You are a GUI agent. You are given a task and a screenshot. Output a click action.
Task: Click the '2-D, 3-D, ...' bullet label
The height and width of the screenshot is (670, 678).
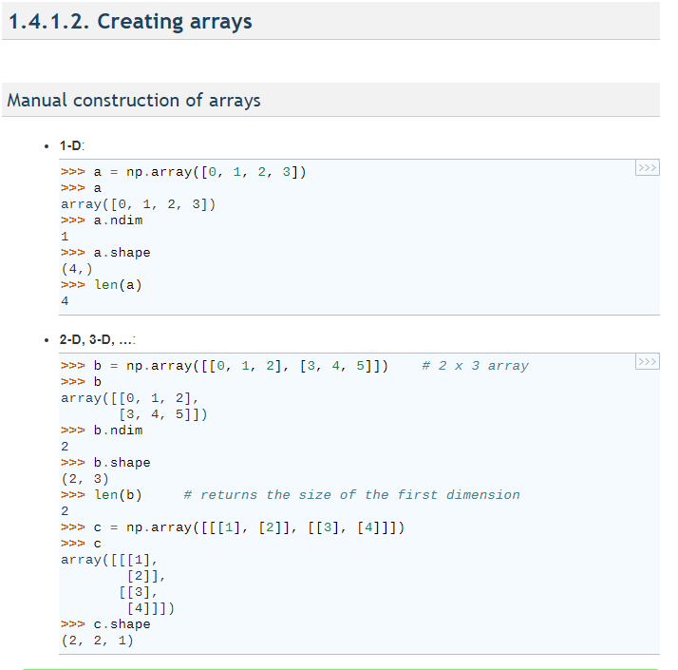97,340
